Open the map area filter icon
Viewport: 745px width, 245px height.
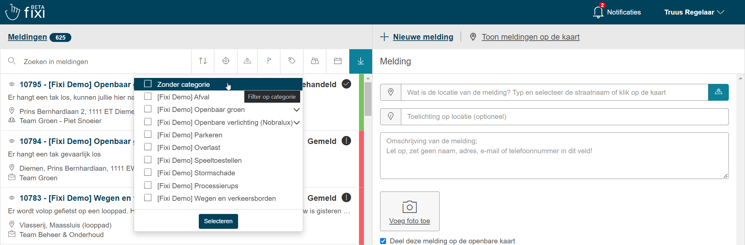coord(247,61)
